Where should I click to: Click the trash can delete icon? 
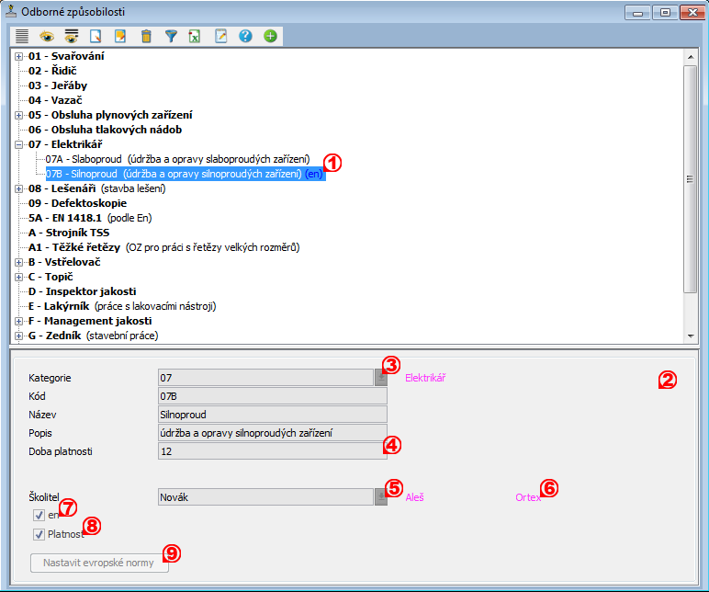click(146, 37)
